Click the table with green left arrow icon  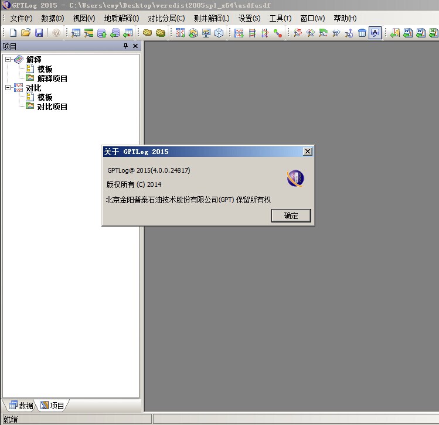coord(128,33)
